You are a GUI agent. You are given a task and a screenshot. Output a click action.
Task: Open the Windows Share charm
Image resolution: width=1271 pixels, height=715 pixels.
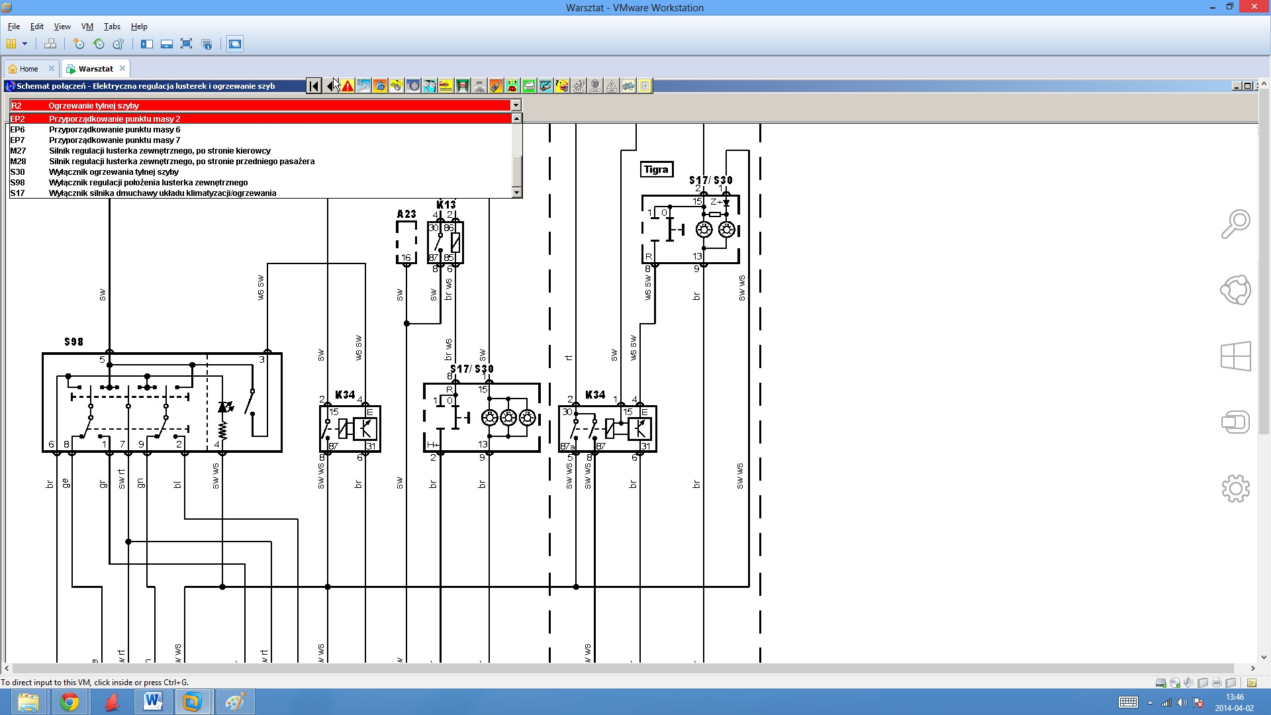(x=1235, y=290)
